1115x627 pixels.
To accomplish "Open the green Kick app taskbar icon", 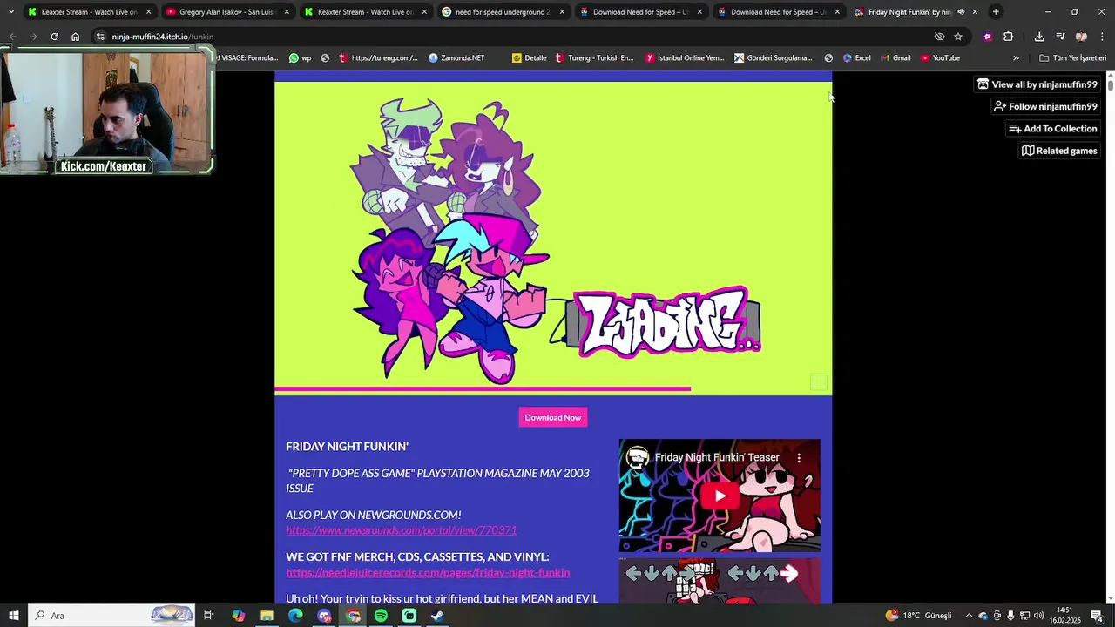I will click(x=409, y=616).
